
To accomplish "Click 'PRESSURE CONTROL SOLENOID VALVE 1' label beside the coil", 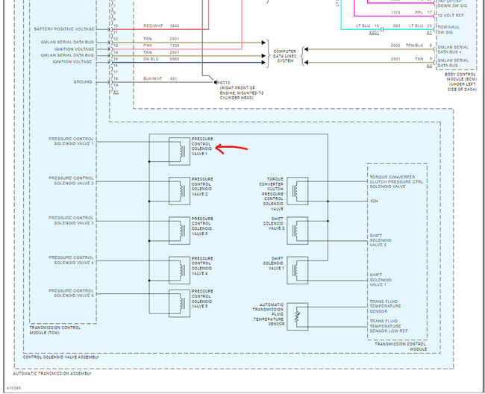I will pyautogui.click(x=202, y=146).
